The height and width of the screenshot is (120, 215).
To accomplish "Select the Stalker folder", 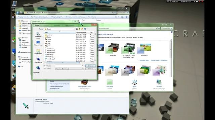I will point(48,37).
